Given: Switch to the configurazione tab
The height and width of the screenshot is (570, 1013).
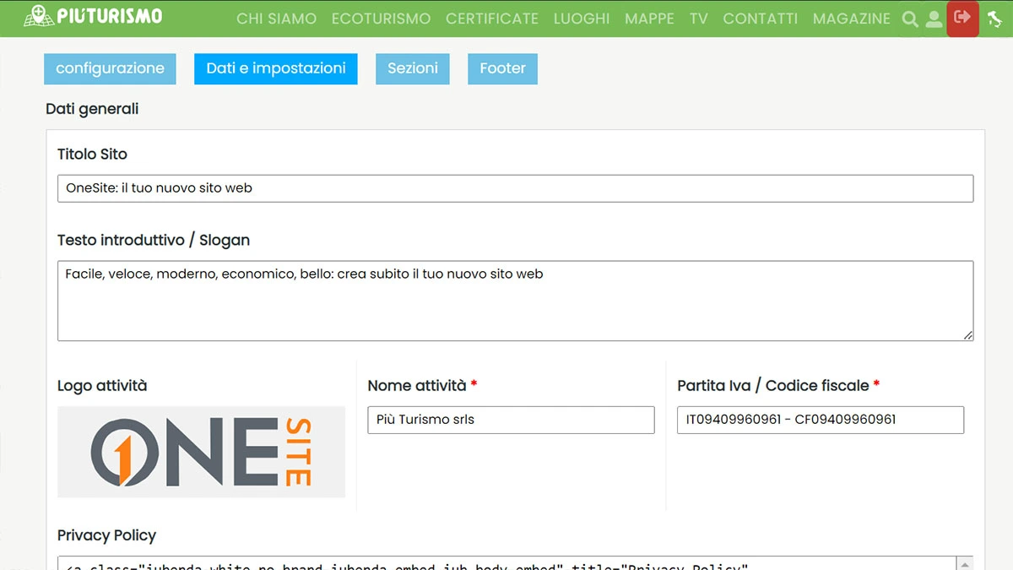Looking at the screenshot, I should point(110,69).
